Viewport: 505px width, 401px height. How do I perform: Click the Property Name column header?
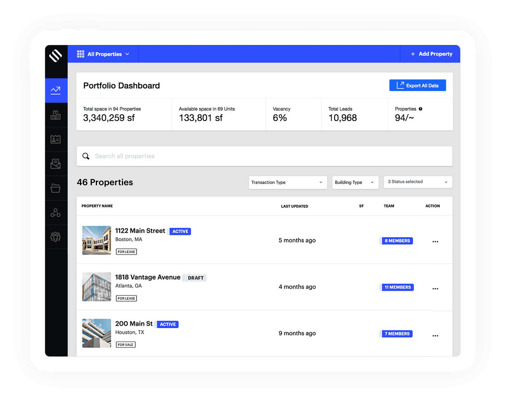(x=97, y=206)
